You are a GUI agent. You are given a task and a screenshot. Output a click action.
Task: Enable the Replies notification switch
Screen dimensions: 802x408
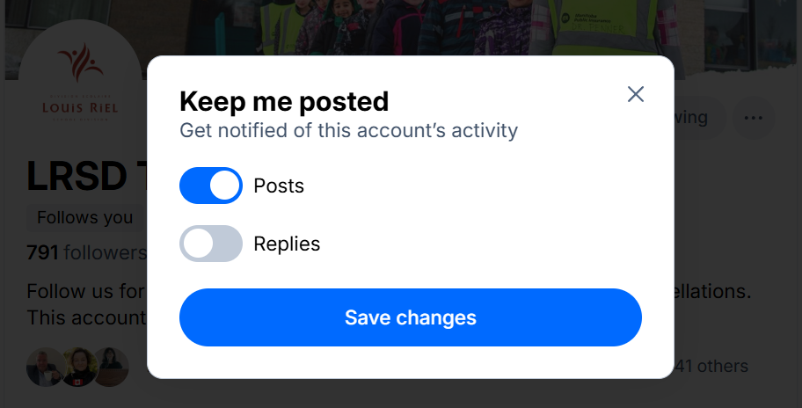(x=211, y=244)
